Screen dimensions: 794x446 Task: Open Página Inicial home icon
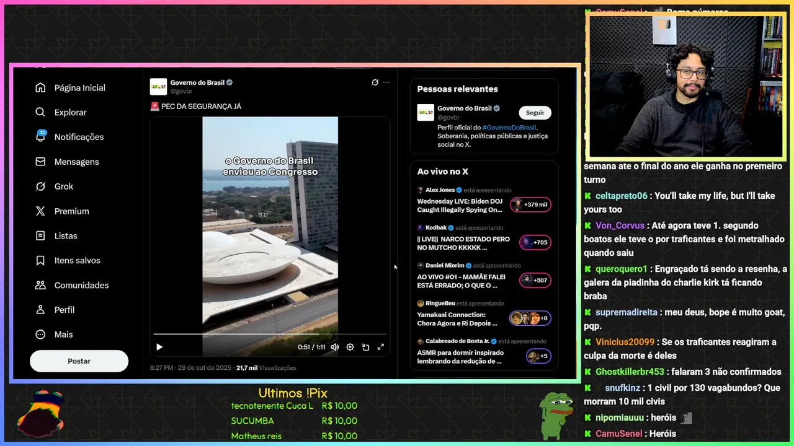click(40, 88)
